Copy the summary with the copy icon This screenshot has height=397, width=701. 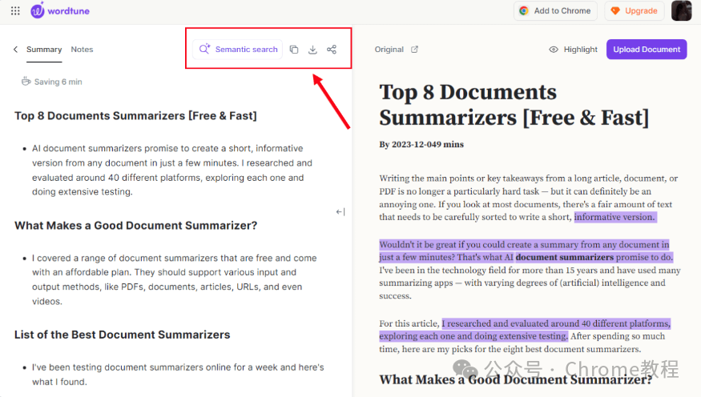click(294, 49)
